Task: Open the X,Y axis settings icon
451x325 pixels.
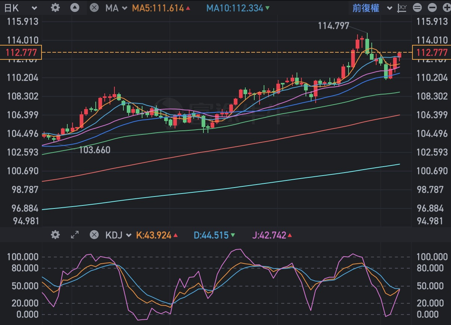Action: [402, 7]
